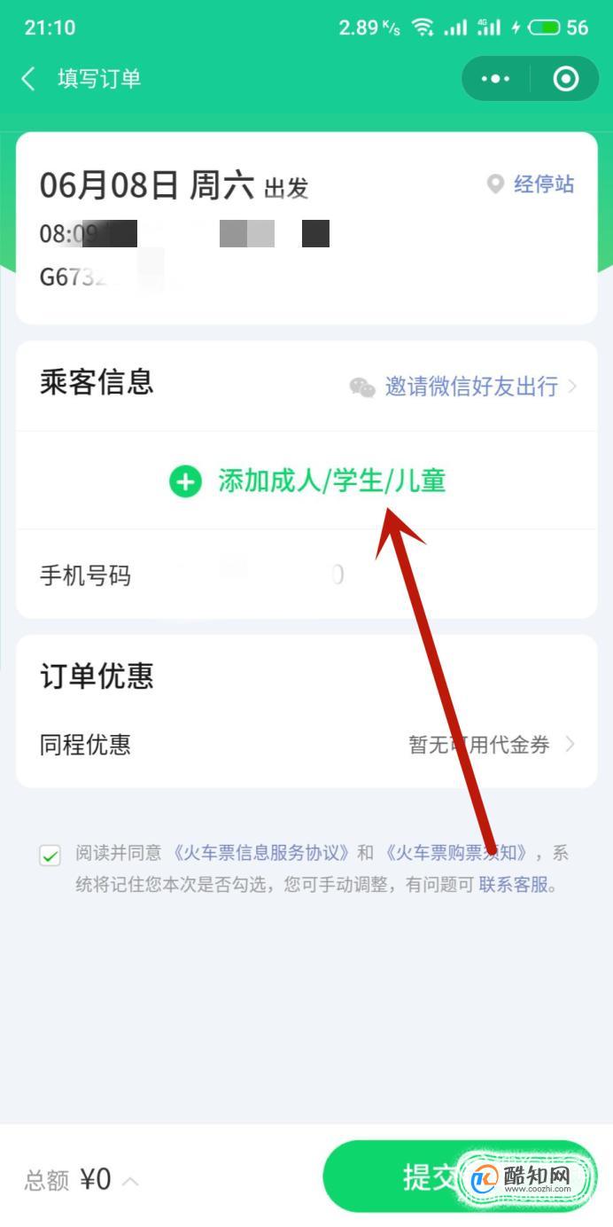
Task: Close the mini-program via the circle icon
Action: click(x=565, y=79)
